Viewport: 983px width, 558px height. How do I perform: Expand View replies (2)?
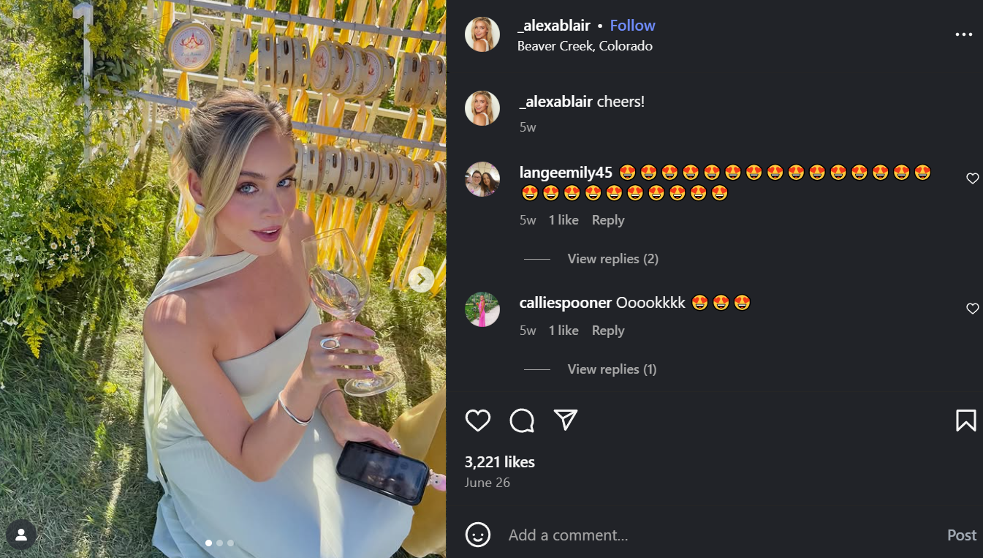coord(612,259)
